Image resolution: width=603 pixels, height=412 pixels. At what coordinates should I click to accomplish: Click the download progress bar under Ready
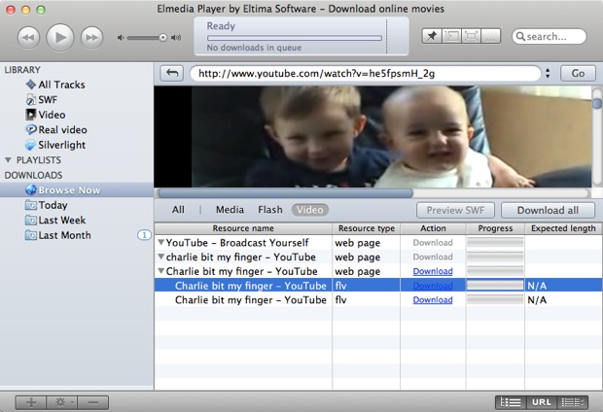click(x=295, y=38)
